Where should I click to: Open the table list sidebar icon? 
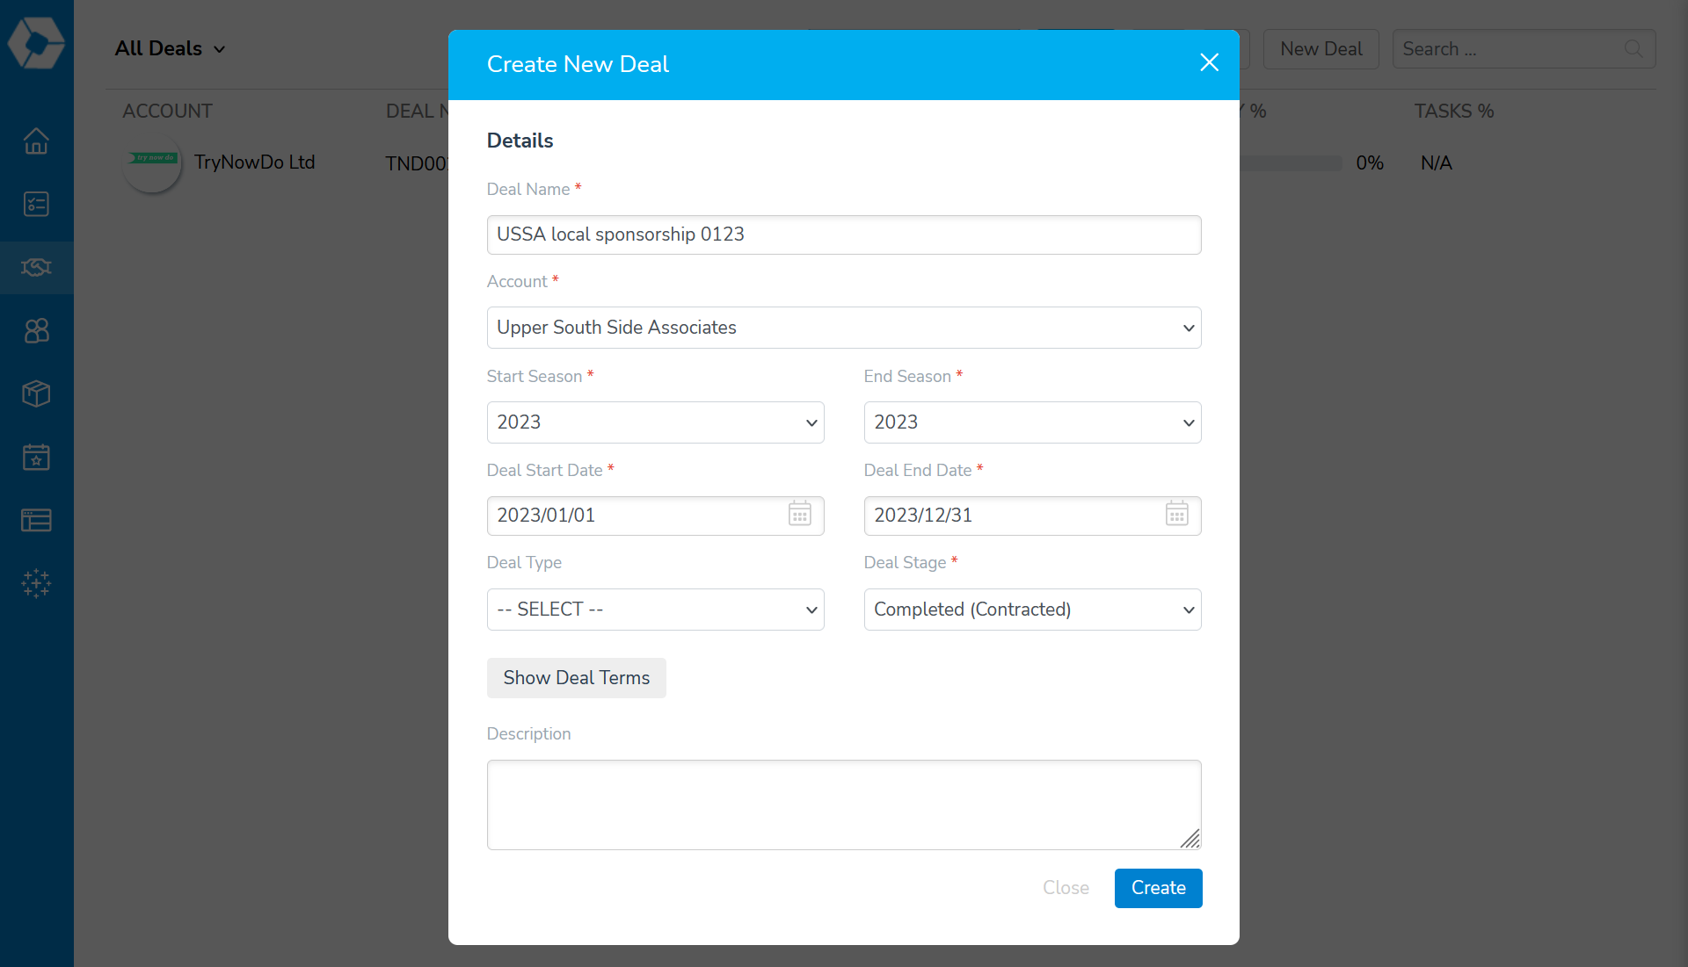(36, 520)
